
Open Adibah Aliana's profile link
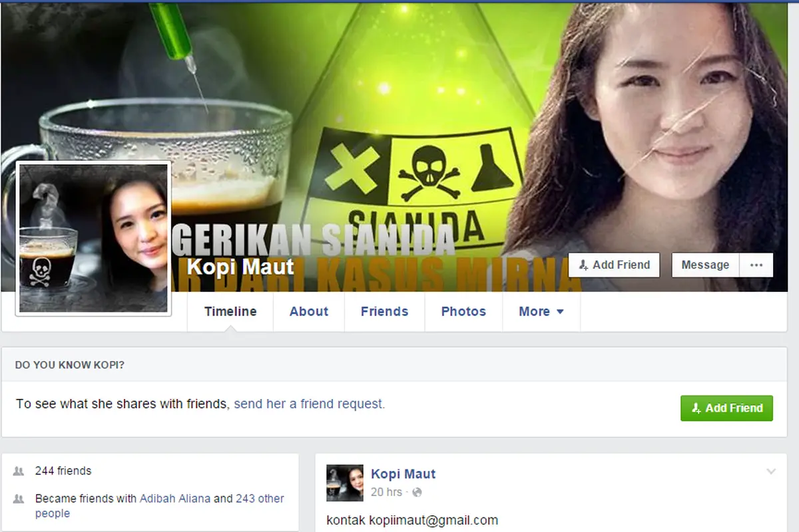[x=175, y=498]
